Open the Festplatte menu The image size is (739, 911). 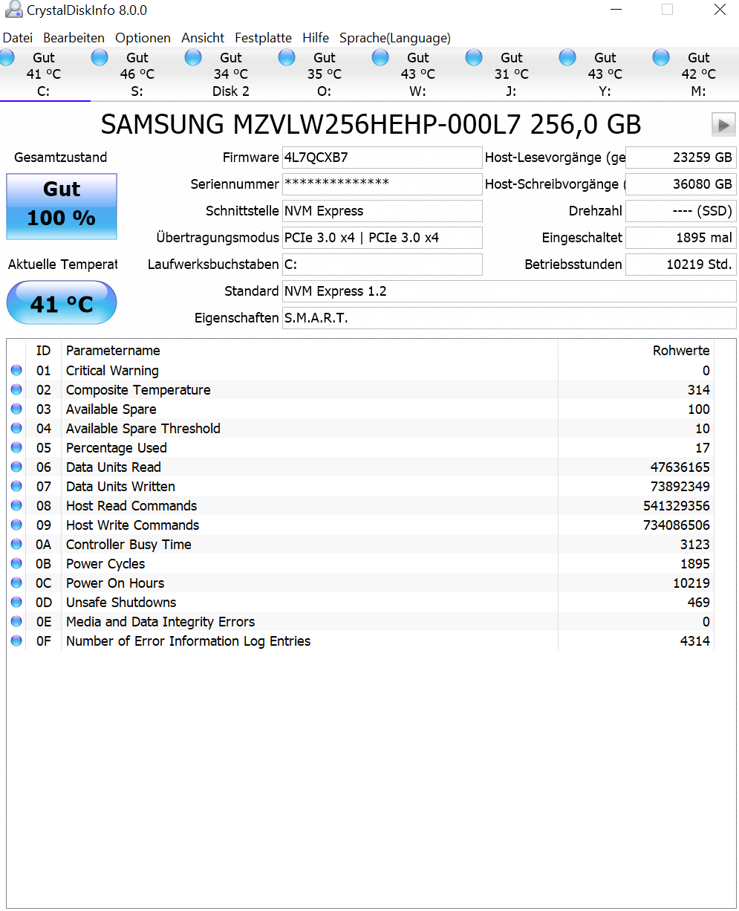263,38
